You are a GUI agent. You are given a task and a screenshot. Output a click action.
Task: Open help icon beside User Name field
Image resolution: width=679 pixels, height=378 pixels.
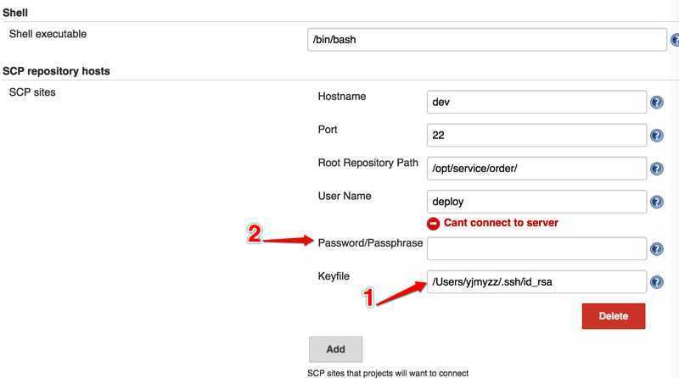pyautogui.click(x=657, y=202)
